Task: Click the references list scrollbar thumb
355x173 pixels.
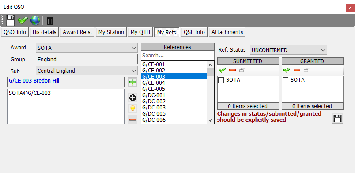Action: [210, 72]
